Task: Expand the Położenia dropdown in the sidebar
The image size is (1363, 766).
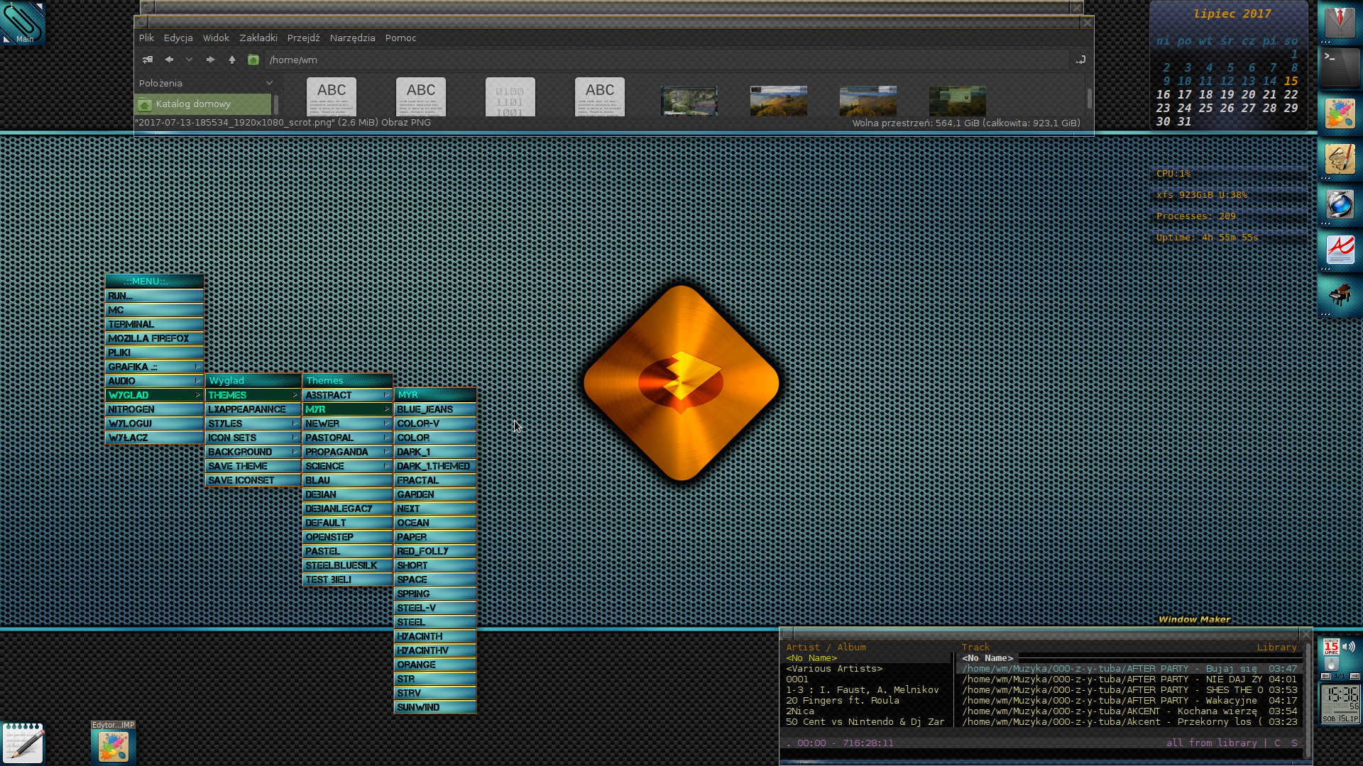Action: point(269,83)
